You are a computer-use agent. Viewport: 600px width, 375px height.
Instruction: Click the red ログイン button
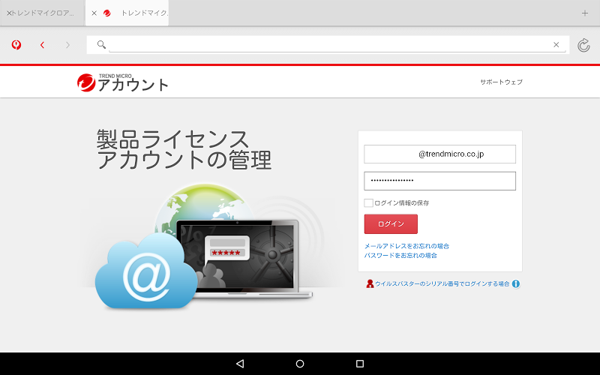tap(391, 223)
